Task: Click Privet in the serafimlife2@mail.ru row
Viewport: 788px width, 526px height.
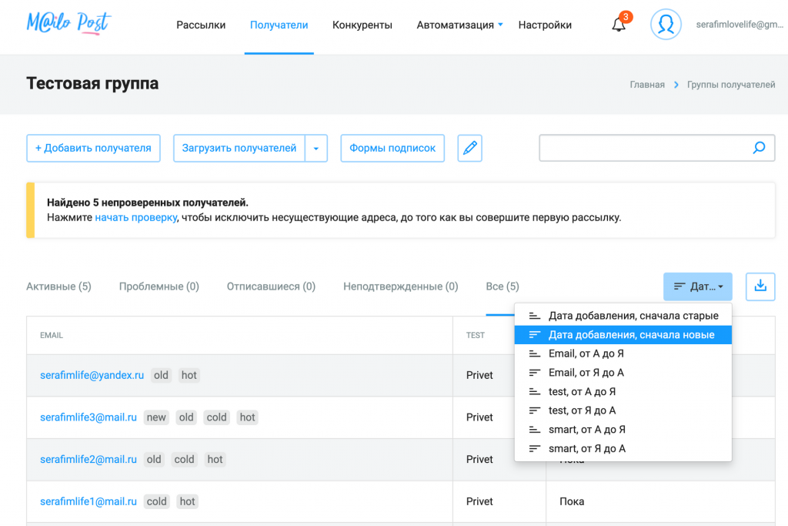Action: [x=479, y=460]
